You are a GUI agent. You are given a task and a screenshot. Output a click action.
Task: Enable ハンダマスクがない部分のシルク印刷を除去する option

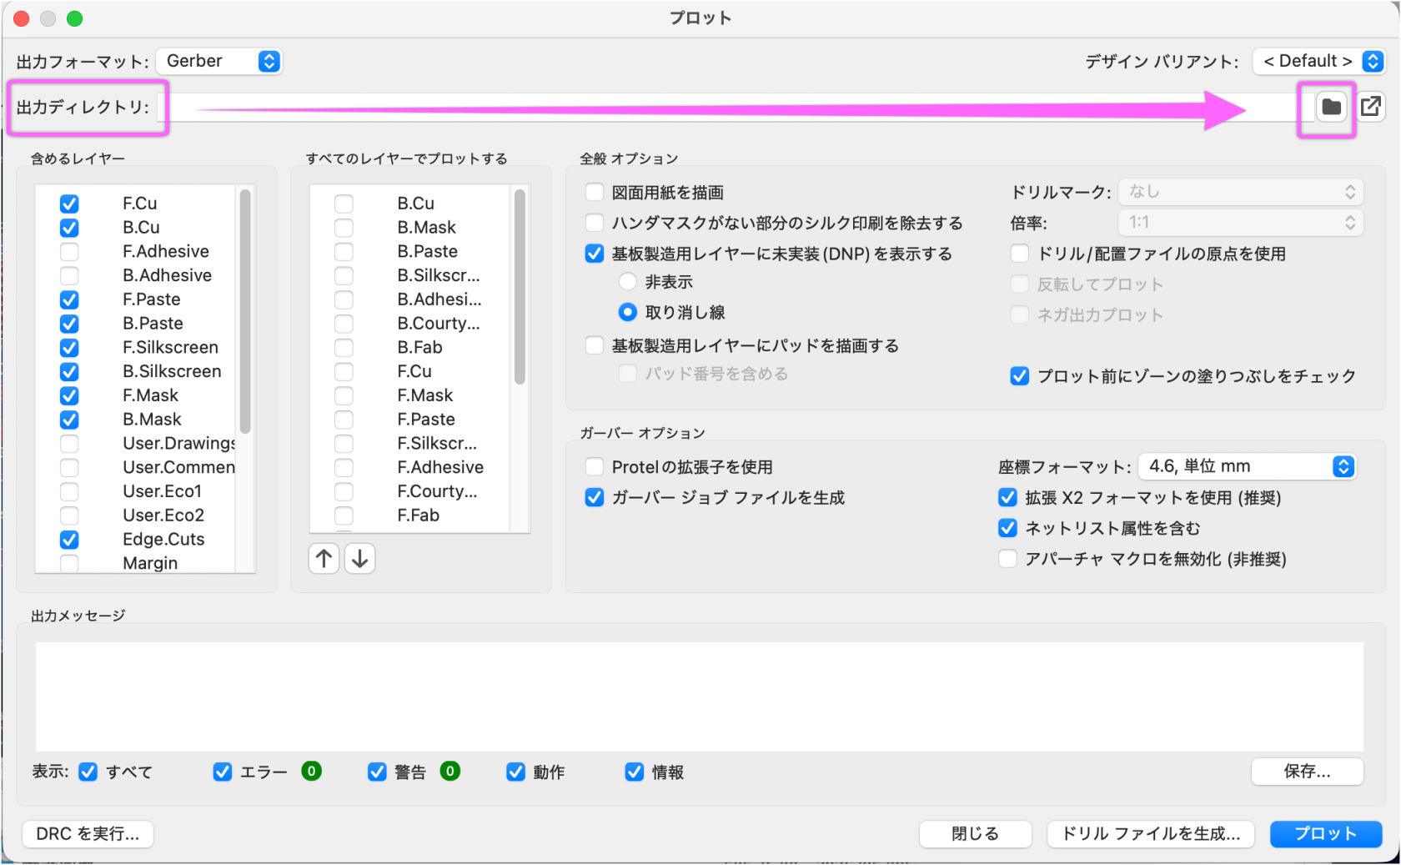595,223
